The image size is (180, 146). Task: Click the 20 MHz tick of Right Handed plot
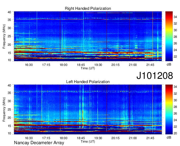(10, 45)
